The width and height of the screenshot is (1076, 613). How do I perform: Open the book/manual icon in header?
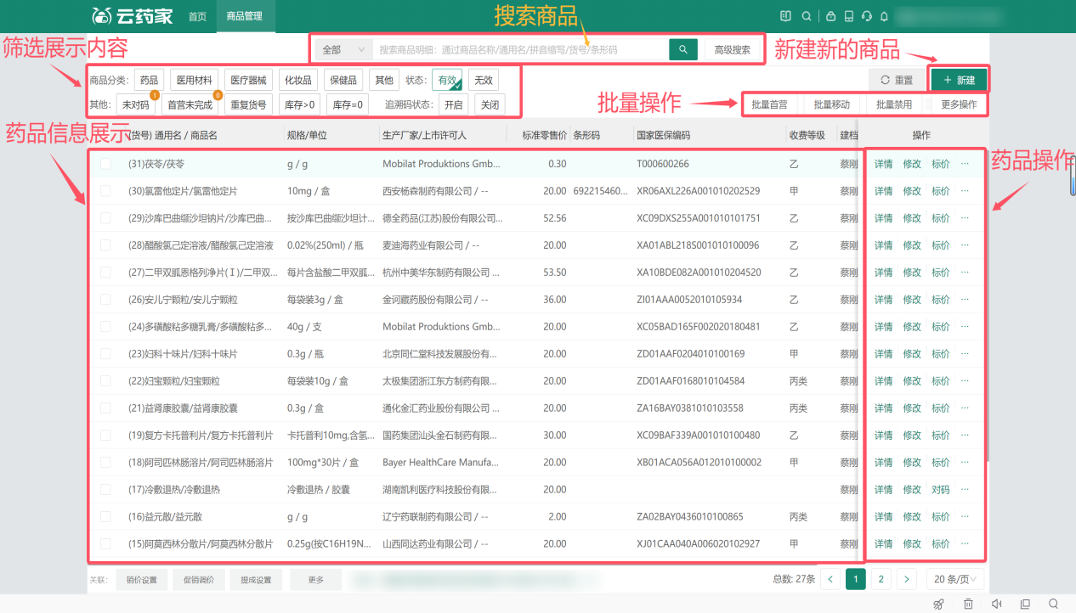pyautogui.click(x=786, y=16)
